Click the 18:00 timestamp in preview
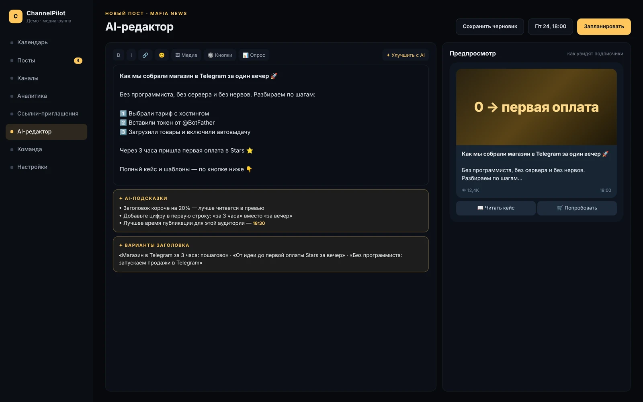Viewport: 643px width, 402px height. coord(605,191)
